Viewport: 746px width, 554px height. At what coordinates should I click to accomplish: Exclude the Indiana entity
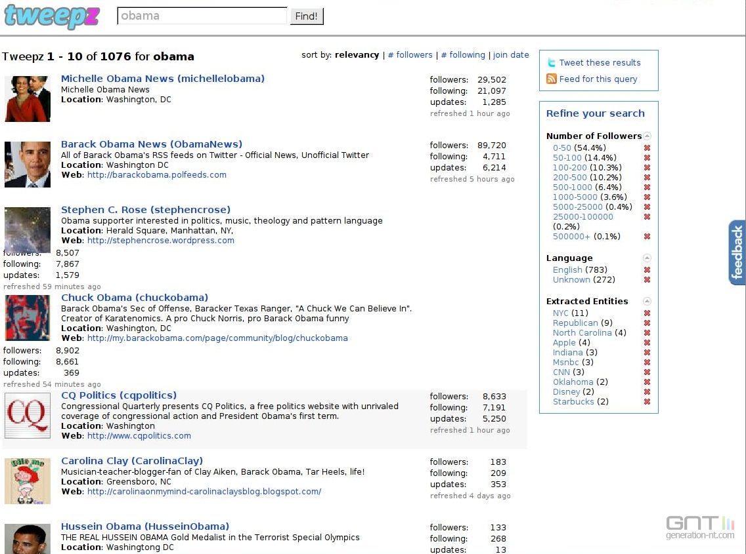tap(647, 353)
